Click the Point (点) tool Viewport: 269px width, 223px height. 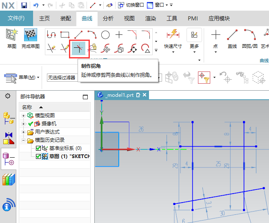tap(216, 39)
